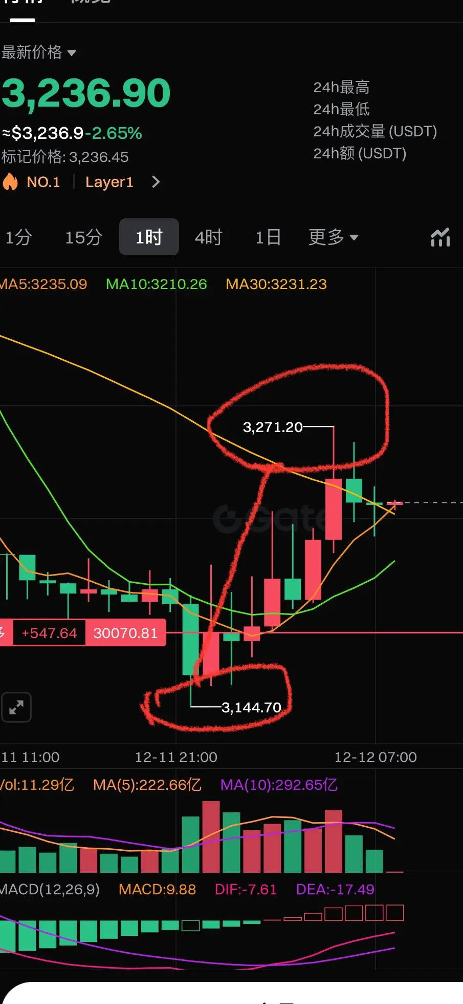Open the chart indicator settings icon

tap(440, 237)
